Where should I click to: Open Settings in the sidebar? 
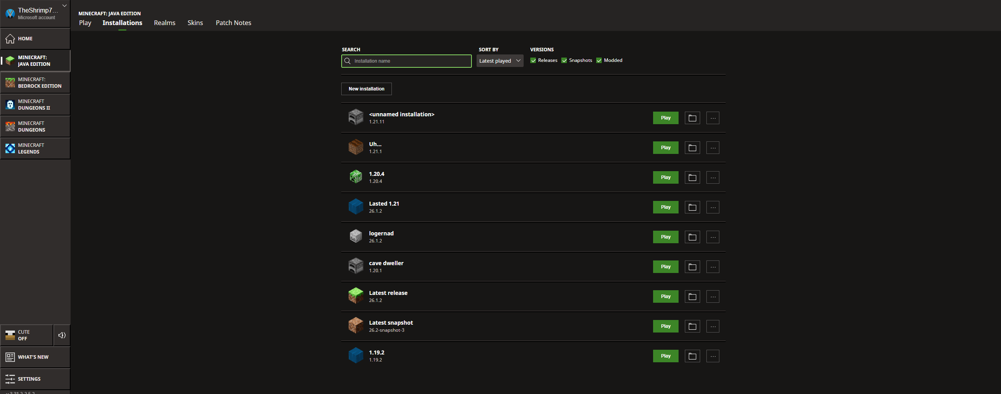(x=35, y=379)
